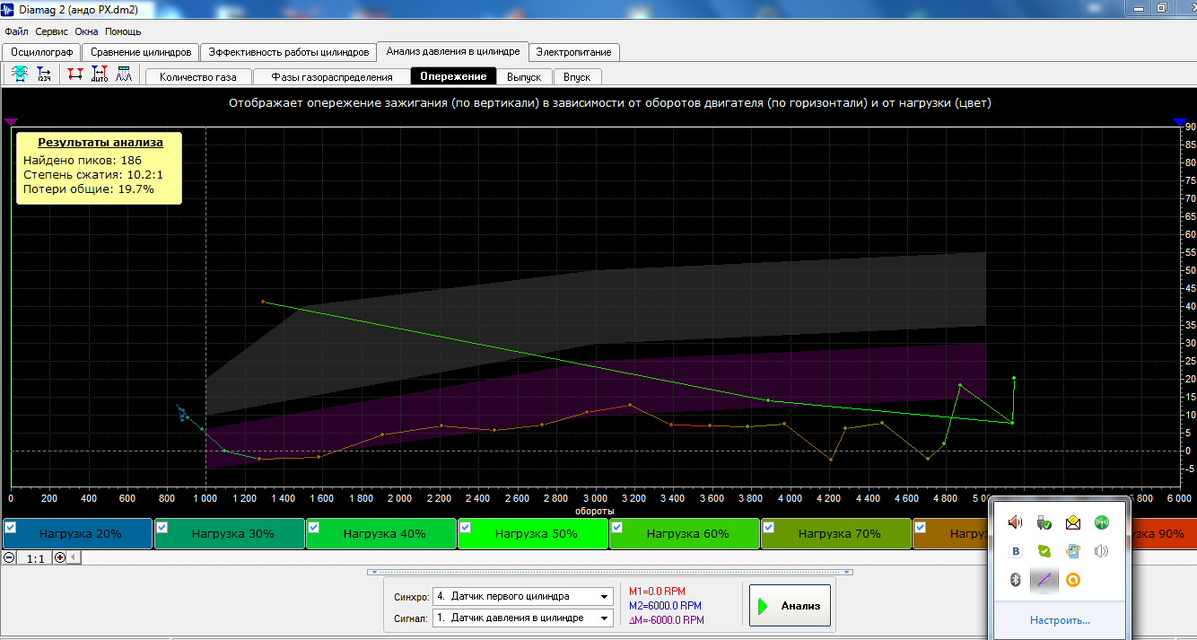Click the purple feather tray icon
This screenshot has width=1197, height=640.
pyautogui.click(x=1044, y=580)
